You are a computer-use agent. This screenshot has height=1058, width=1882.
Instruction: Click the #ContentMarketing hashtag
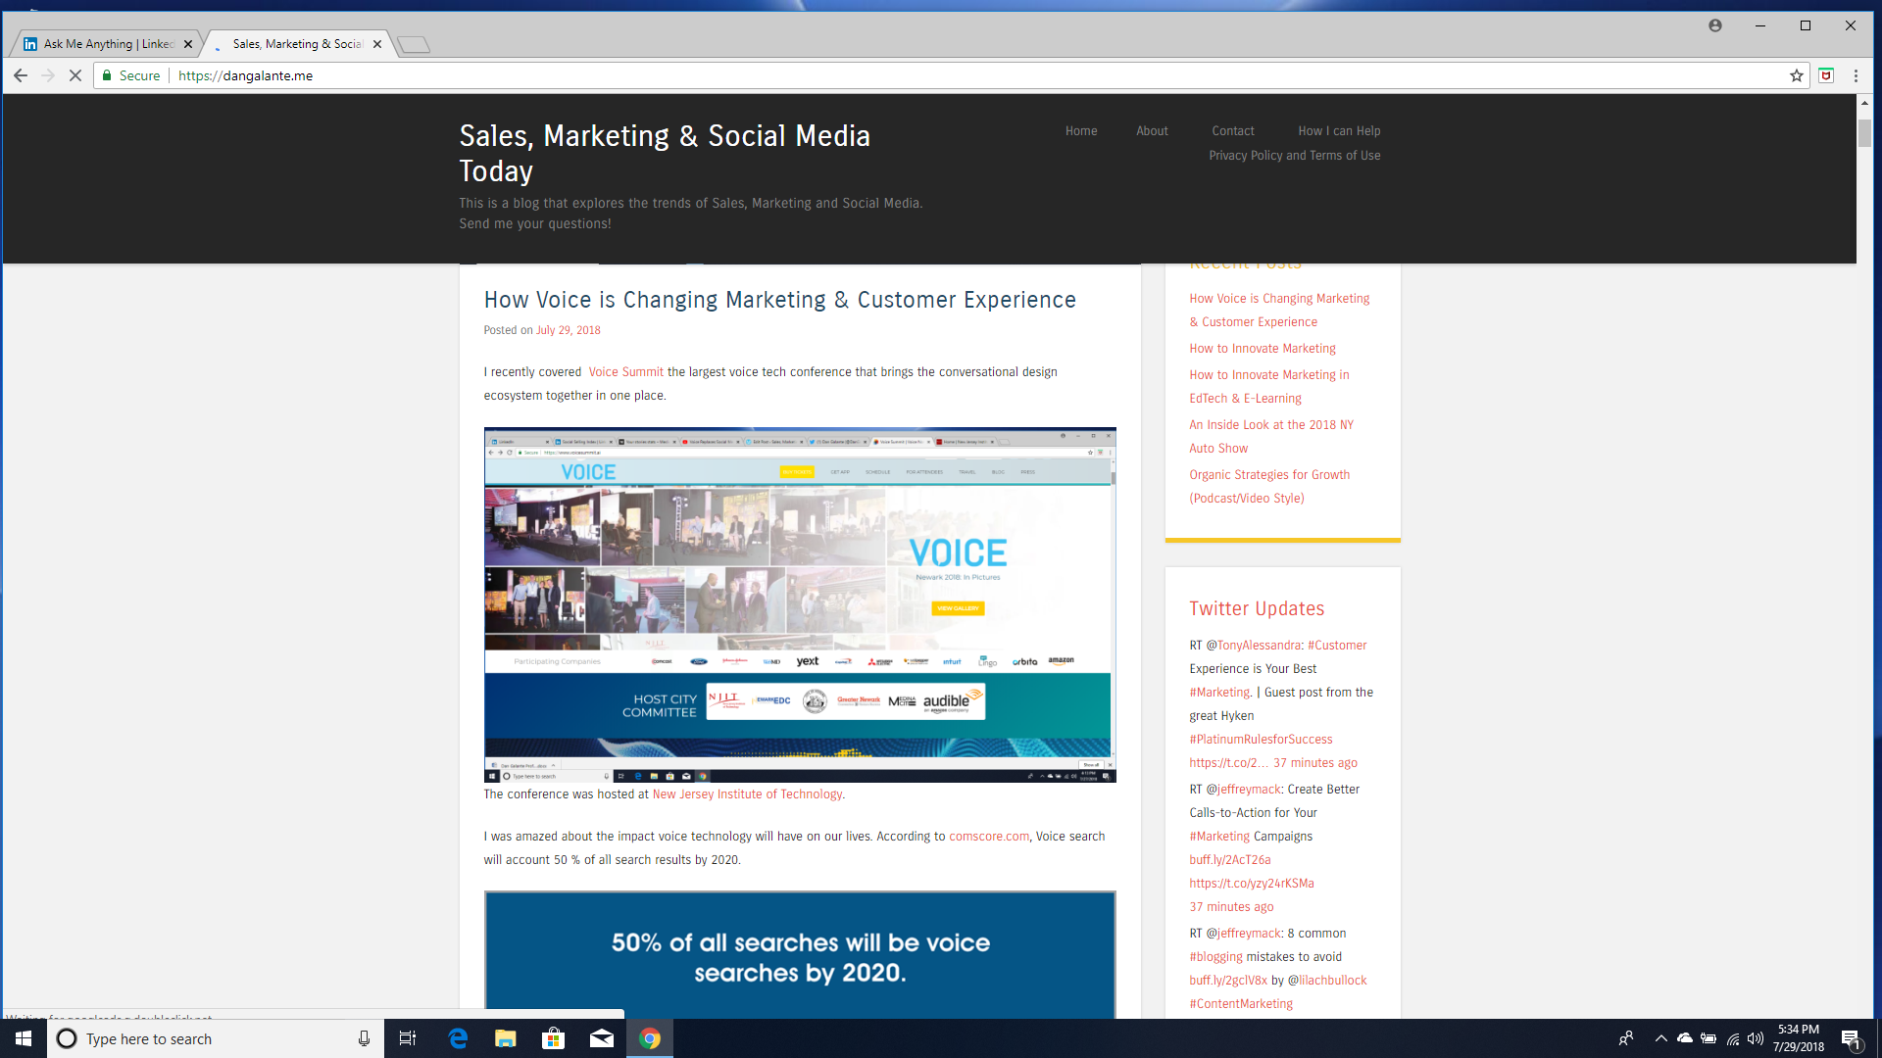[1240, 1004]
